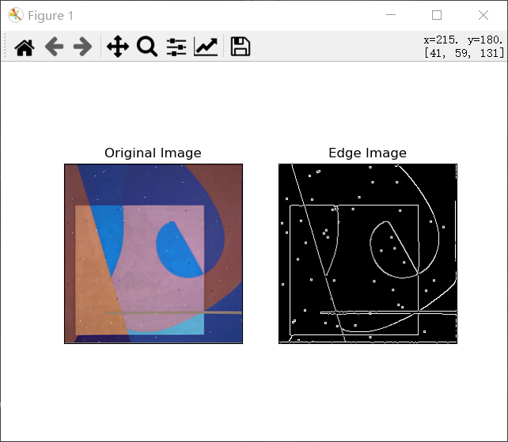Go forward to next view arrow
Image resolution: width=508 pixels, height=442 pixels.
(x=83, y=47)
